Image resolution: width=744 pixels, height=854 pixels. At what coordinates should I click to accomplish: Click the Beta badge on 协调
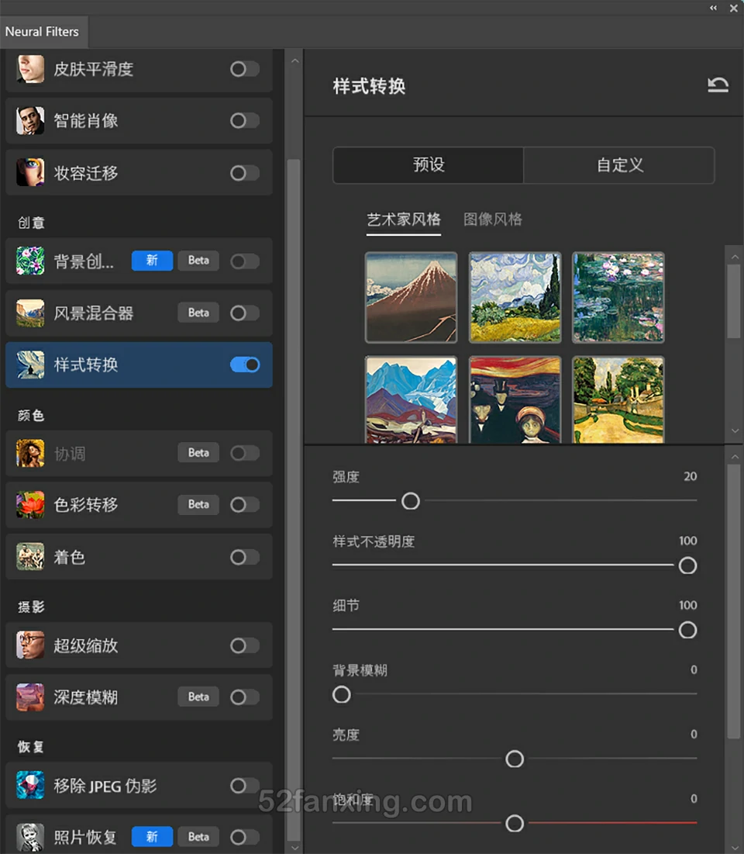(198, 453)
